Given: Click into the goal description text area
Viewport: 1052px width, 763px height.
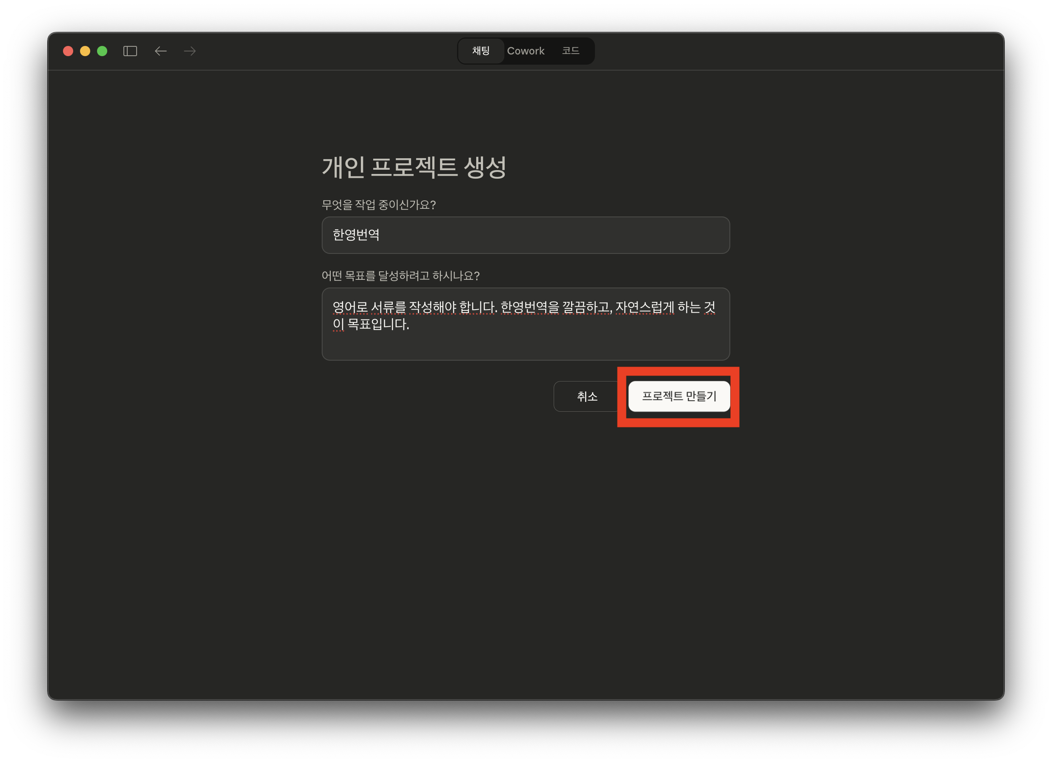Looking at the screenshot, I should (x=525, y=343).
